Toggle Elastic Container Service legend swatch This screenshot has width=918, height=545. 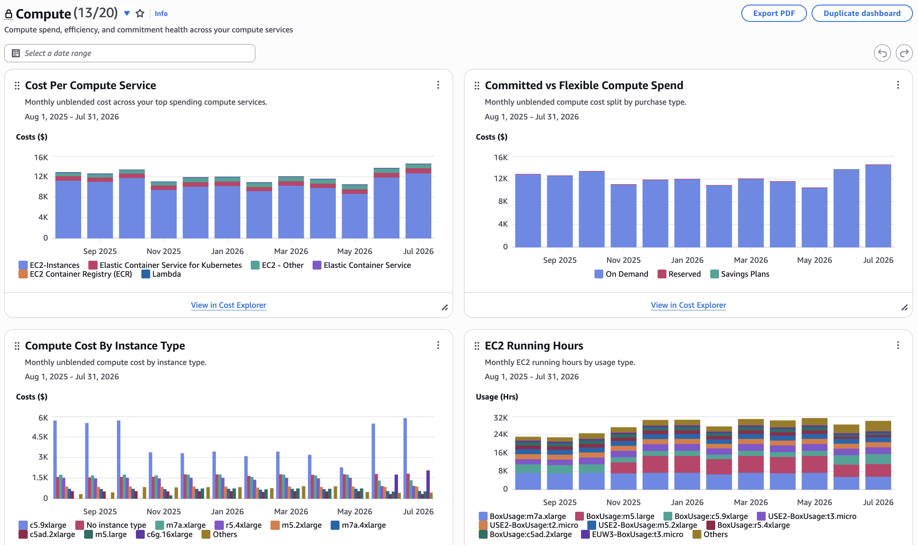coord(317,265)
